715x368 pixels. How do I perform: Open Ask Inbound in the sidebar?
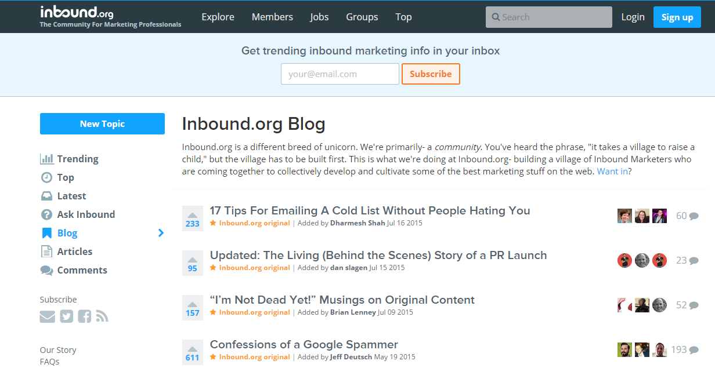(x=78, y=214)
